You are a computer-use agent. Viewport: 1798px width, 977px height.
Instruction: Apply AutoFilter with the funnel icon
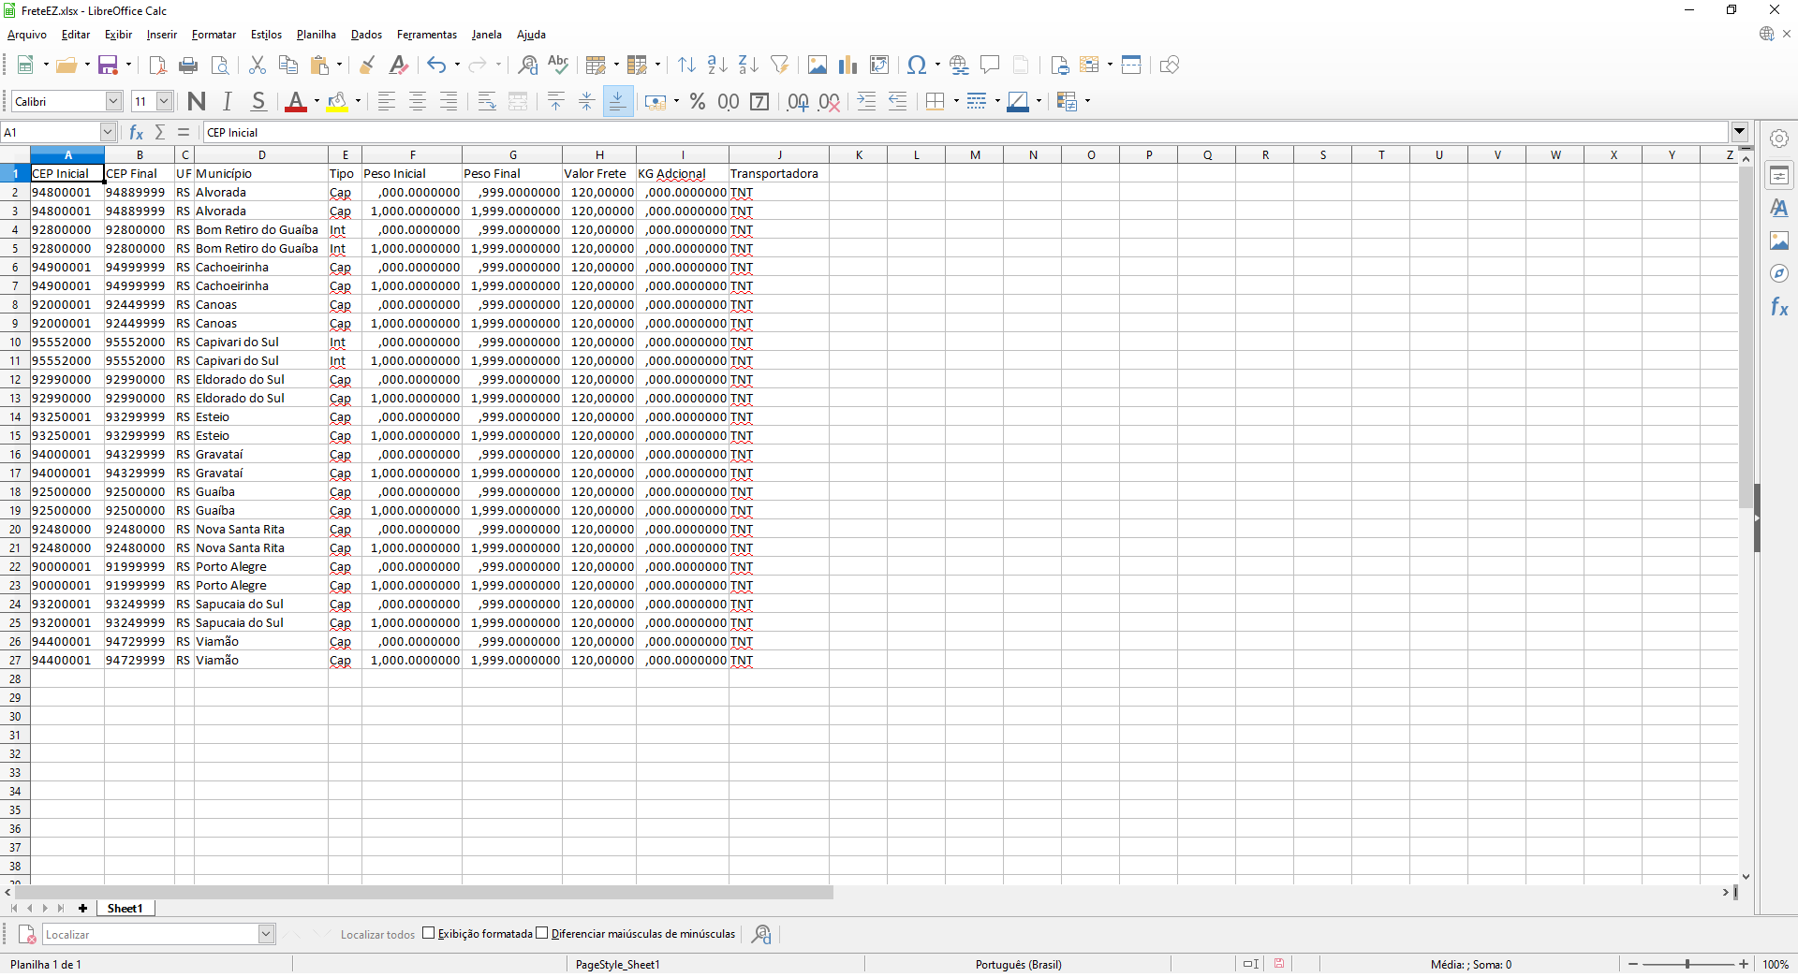coord(779,65)
